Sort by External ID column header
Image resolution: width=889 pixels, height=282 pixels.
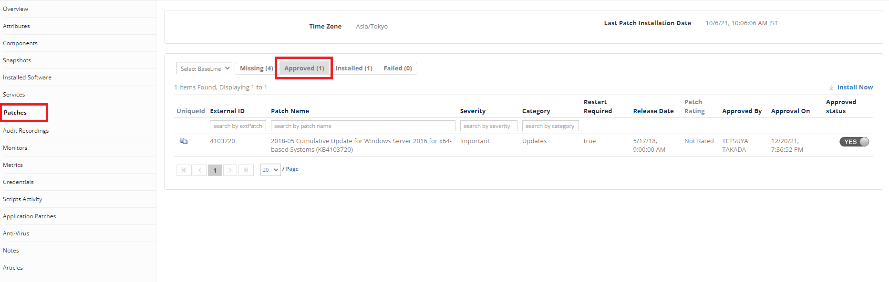click(227, 111)
